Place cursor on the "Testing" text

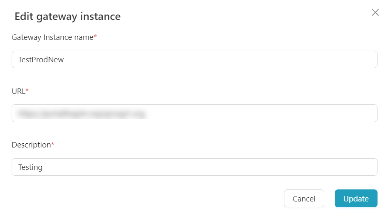[x=30, y=167]
